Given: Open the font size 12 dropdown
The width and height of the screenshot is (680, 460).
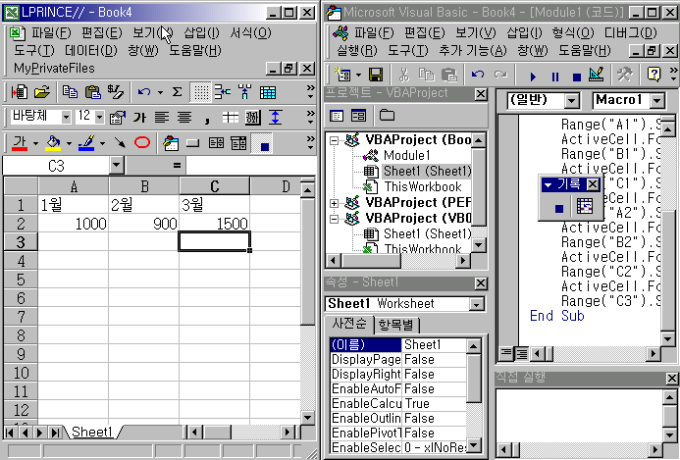Looking at the screenshot, I should click(100, 117).
